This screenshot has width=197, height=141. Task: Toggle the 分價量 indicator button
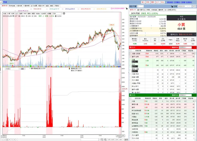pos(49,13)
